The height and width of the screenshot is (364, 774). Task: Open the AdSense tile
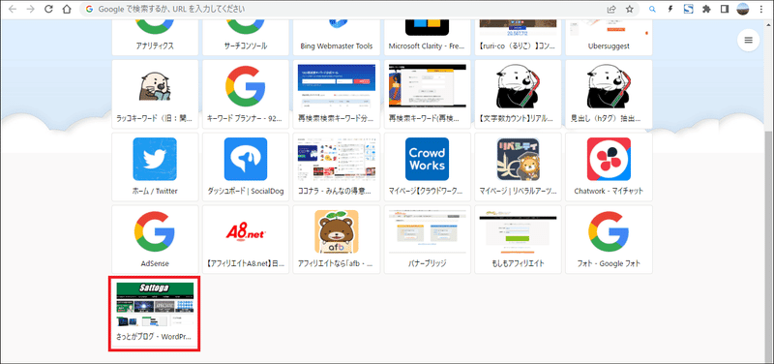pyautogui.click(x=155, y=239)
